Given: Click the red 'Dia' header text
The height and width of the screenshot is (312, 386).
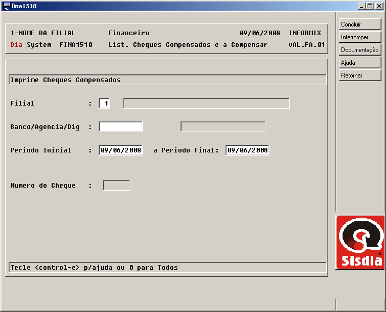Looking at the screenshot, I should [16, 45].
